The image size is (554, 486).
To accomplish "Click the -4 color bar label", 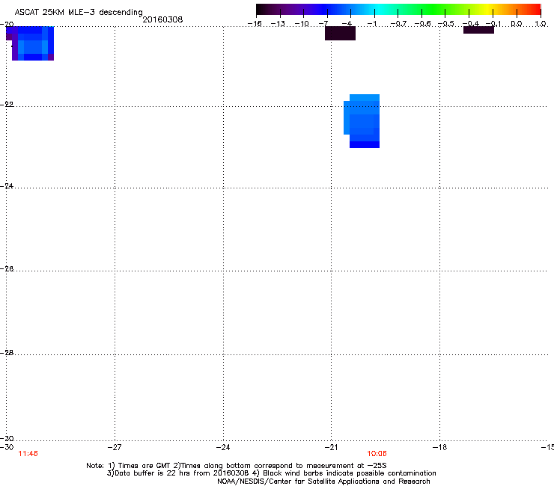I will 347,24.
